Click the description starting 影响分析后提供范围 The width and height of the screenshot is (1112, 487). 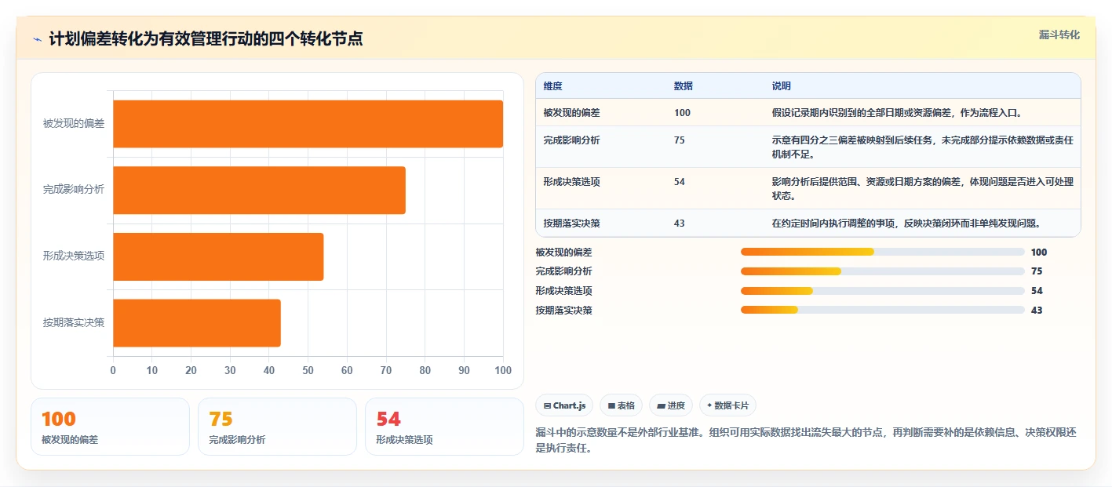point(923,188)
